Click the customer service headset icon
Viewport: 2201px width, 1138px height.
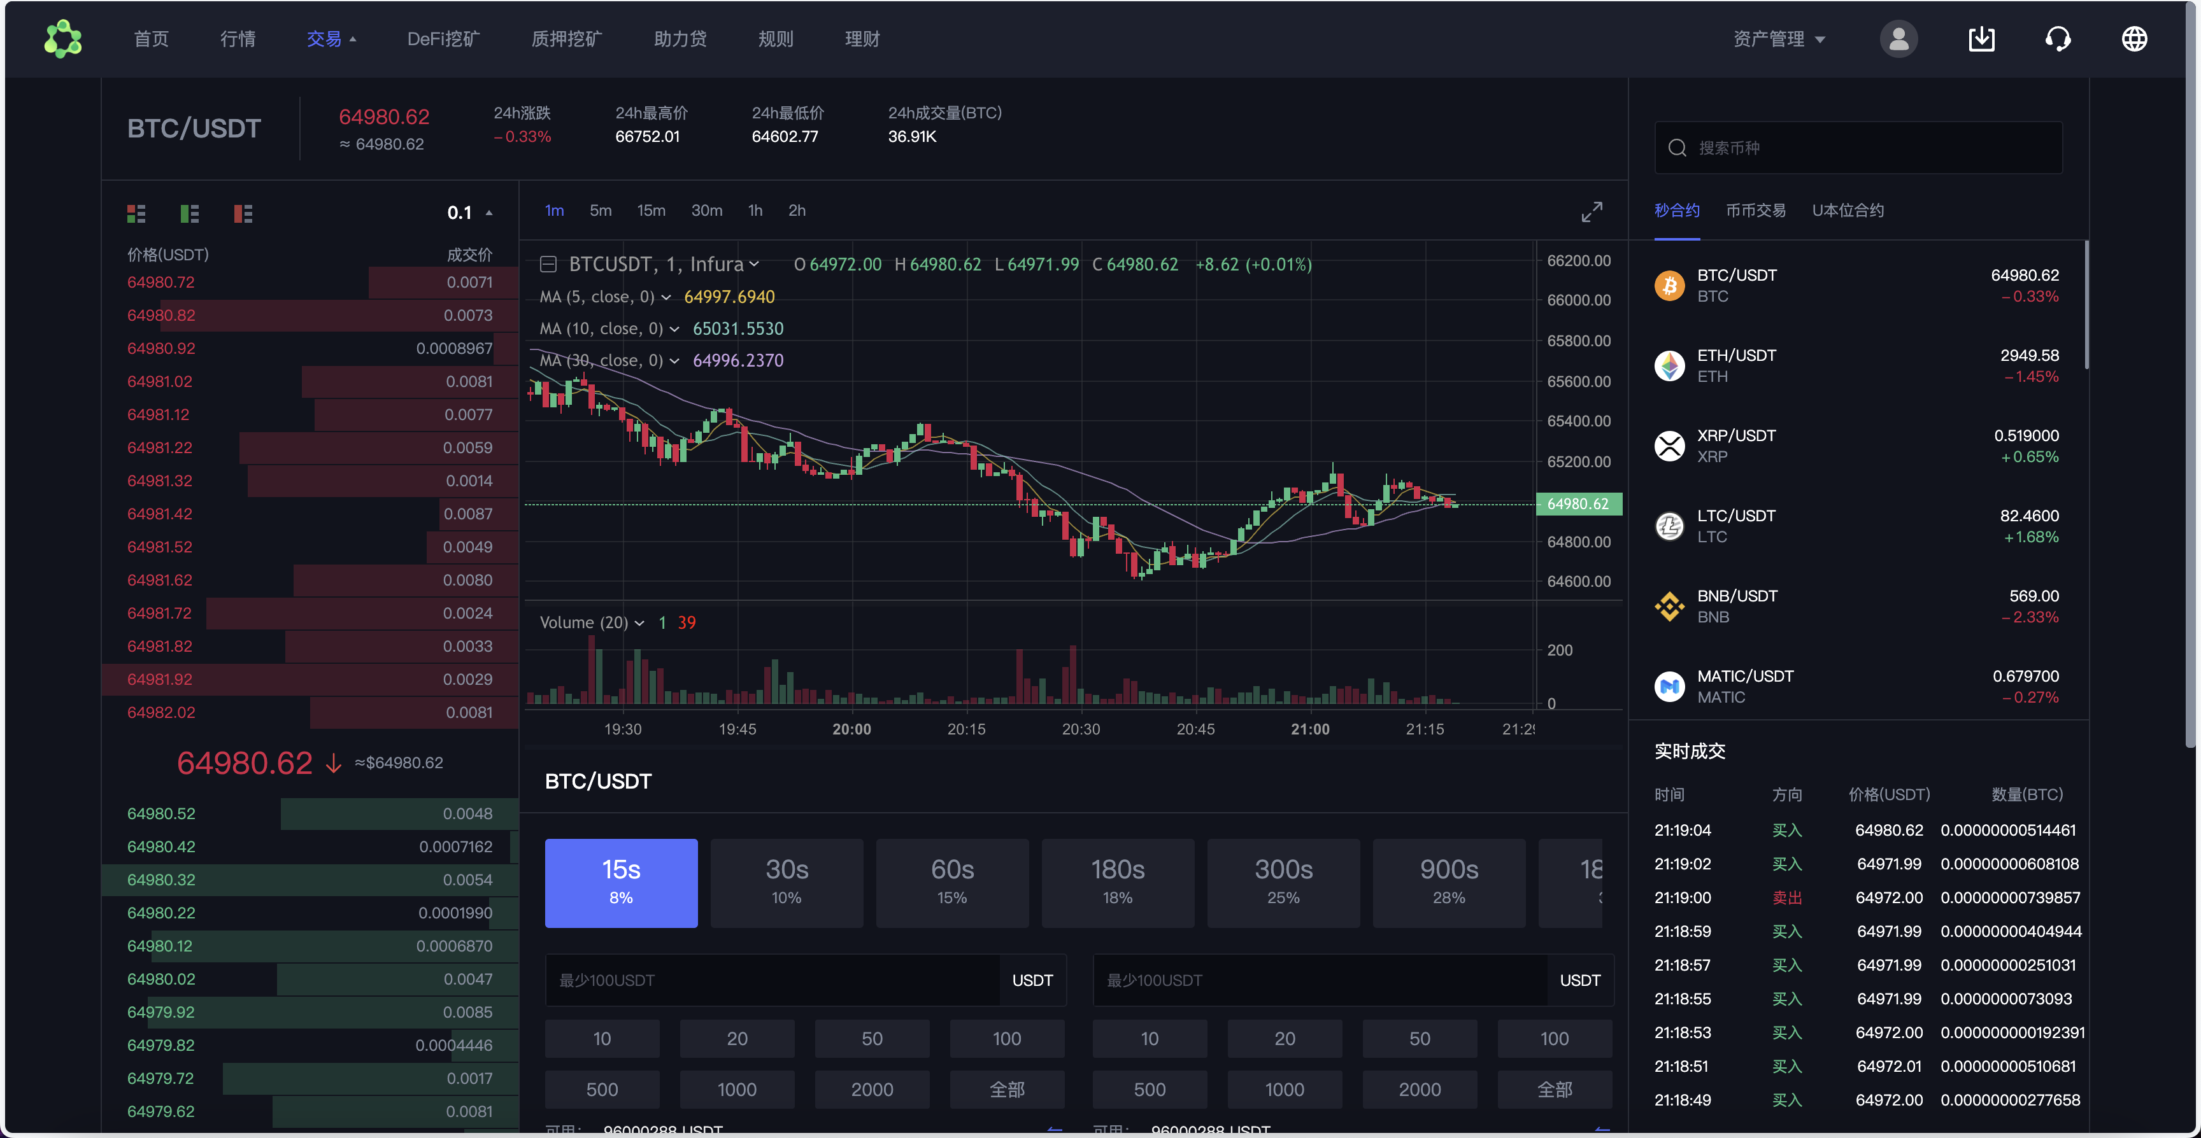click(x=2058, y=38)
